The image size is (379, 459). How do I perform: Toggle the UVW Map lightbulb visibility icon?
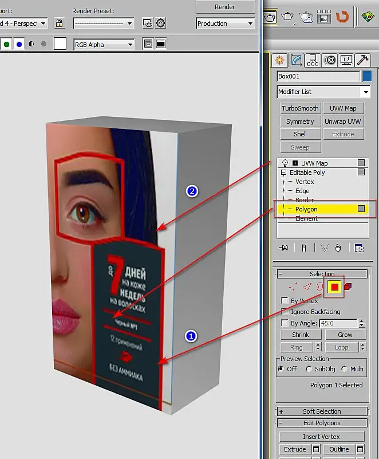pyautogui.click(x=285, y=163)
